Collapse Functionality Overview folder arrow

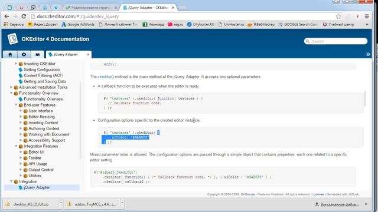tap(11, 93)
